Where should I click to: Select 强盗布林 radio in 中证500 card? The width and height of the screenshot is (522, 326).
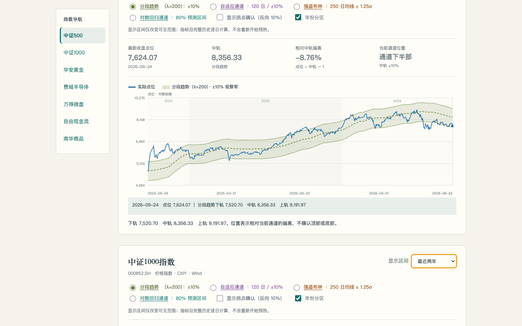(297, 7)
